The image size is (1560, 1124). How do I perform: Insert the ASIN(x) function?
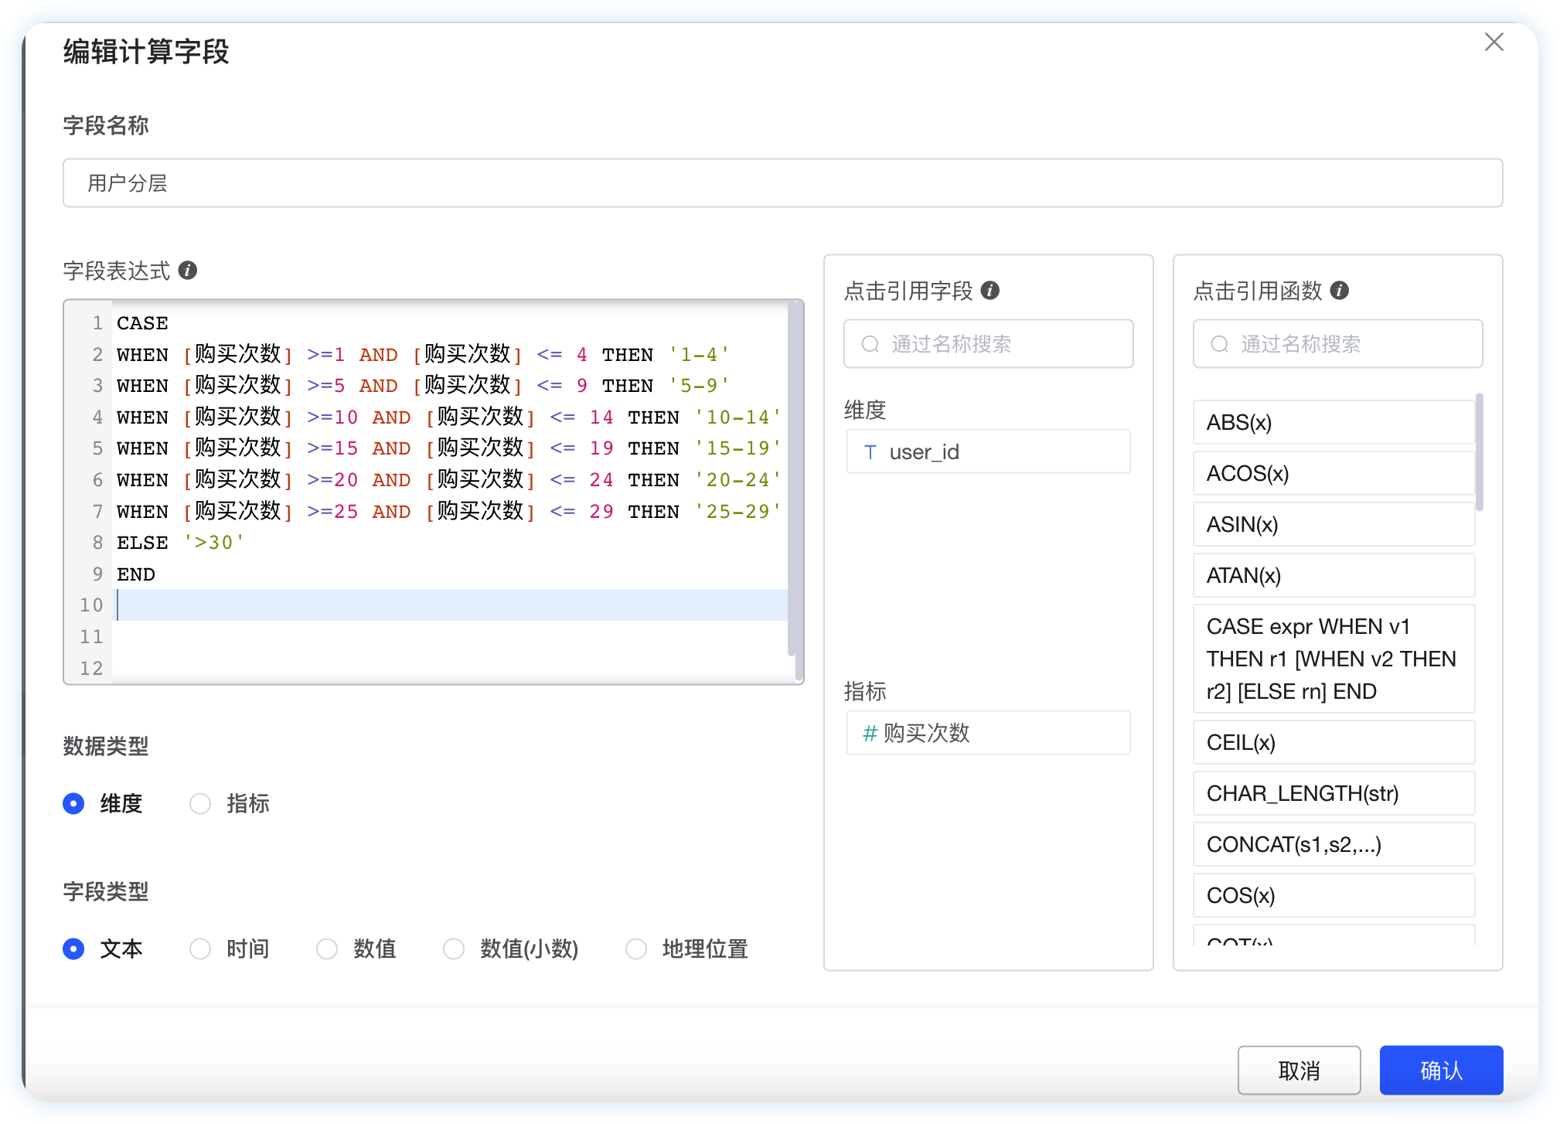tap(1333, 524)
